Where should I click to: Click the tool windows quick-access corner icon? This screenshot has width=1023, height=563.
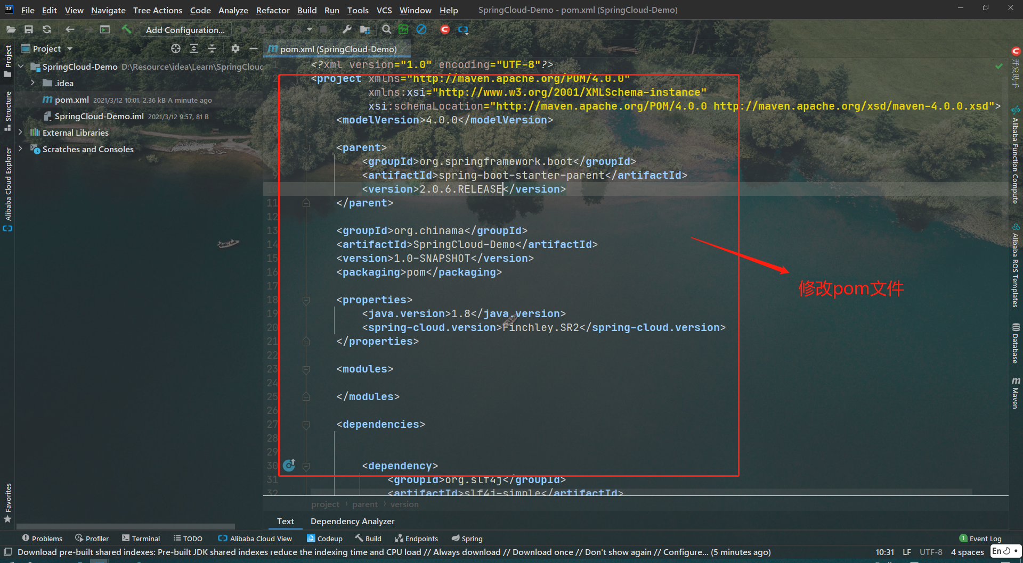tap(8, 552)
